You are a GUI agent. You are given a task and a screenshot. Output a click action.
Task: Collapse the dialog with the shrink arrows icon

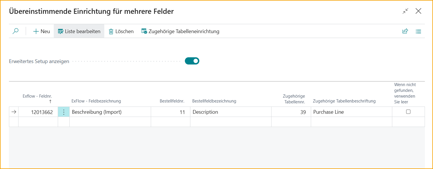406,11
